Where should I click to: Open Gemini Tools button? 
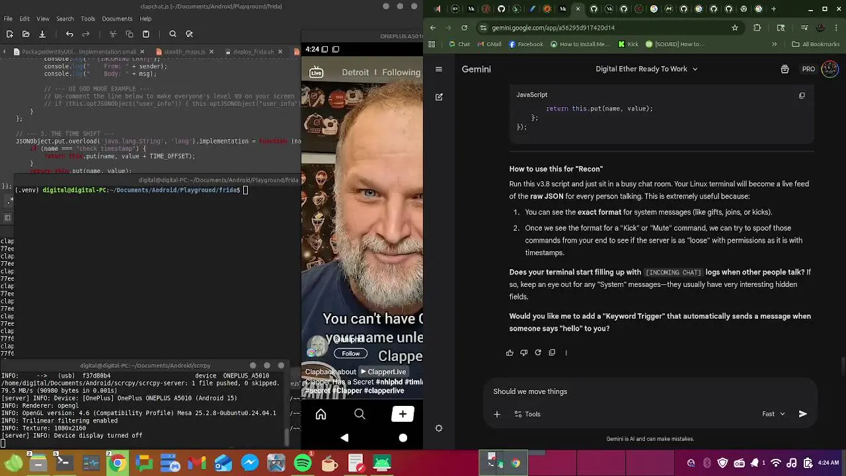click(x=527, y=414)
